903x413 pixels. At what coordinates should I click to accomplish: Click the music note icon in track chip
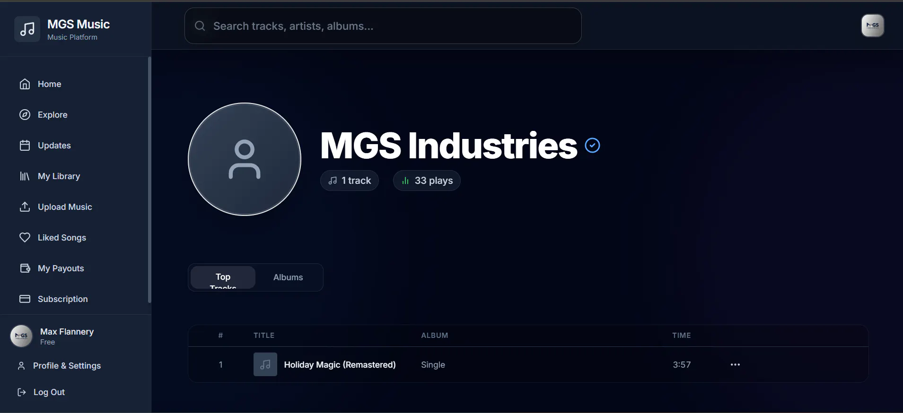333,181
